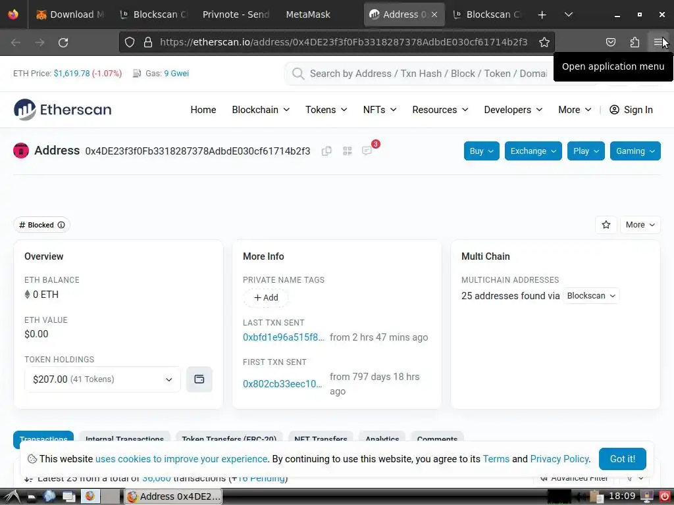
Task: Open the Buy dropdown
Action: (x=481, y=151)
